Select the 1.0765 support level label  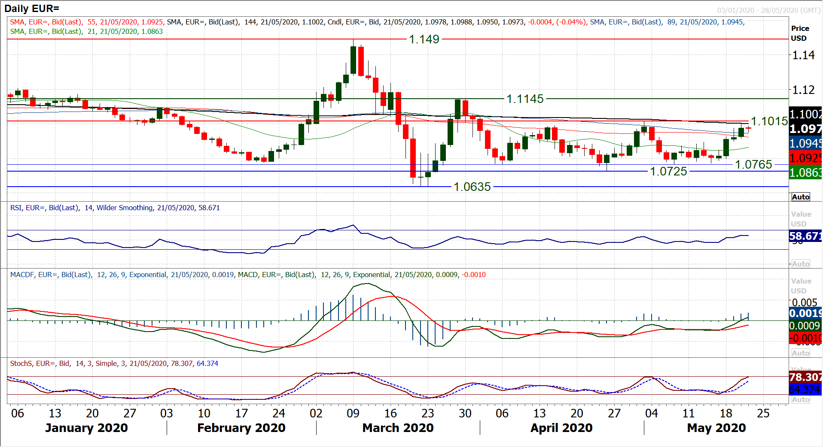tap(753, 165)
